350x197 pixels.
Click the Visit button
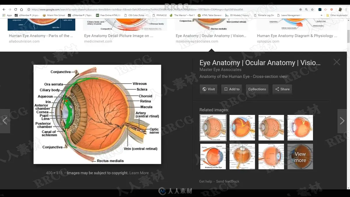209,89
